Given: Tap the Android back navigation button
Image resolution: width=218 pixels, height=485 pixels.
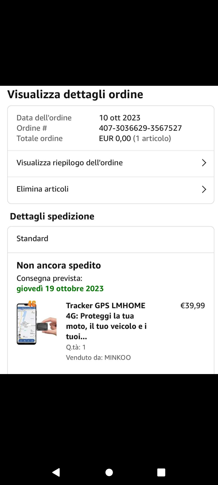Looking at the screenshot, I should [56, 472].
